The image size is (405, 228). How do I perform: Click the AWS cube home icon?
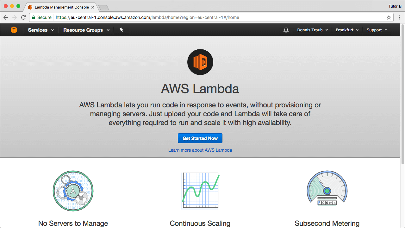pos(14,30)
